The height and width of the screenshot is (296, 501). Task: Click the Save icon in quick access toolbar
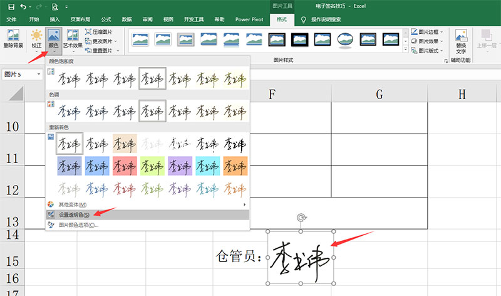[11, 6]
